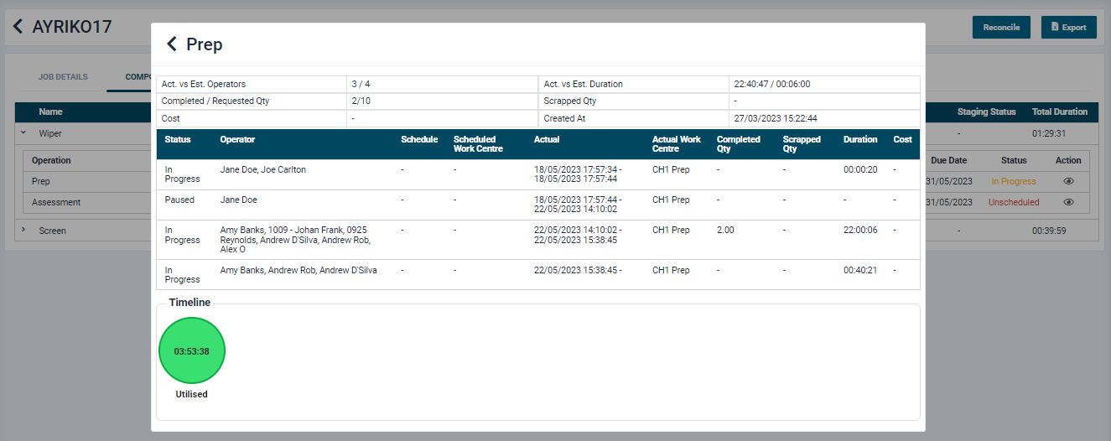Expand the Screen component row
1111x441 pixels.
tap(23, 230)
